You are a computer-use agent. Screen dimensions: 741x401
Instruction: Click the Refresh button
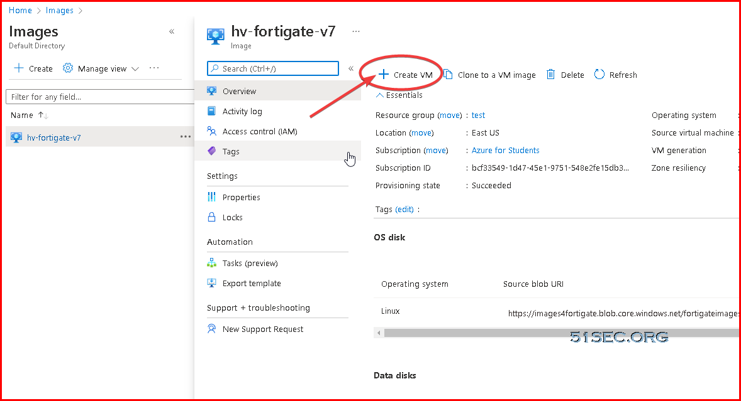pos(615,75)
